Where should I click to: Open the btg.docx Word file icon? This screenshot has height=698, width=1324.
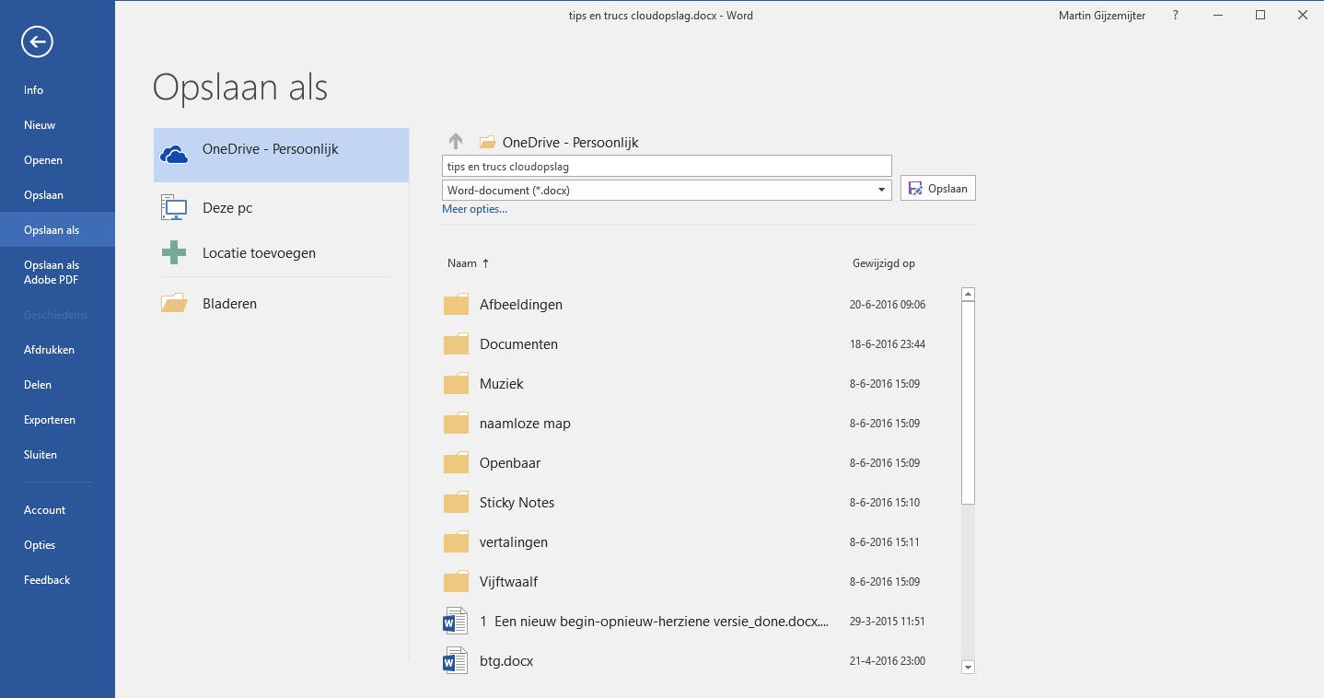coord(456,661)
